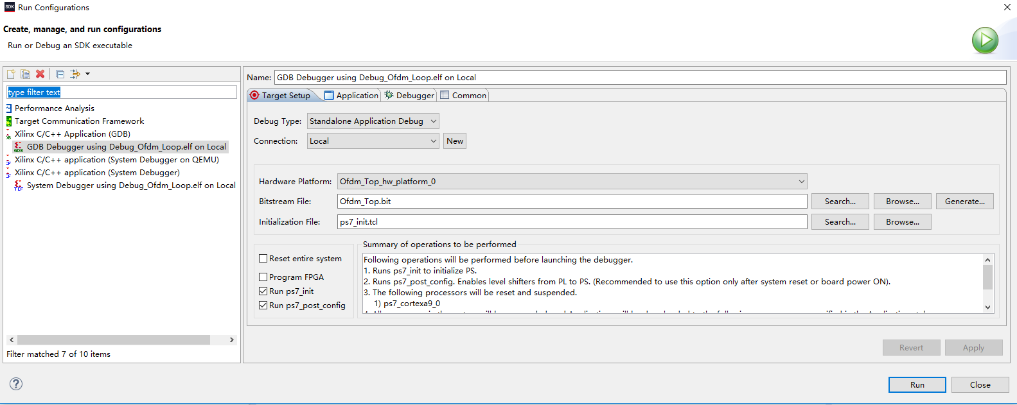The width and height of the screenshot is (1017, 405).
Task: Click the type filter text field
Action: [122, 92]
